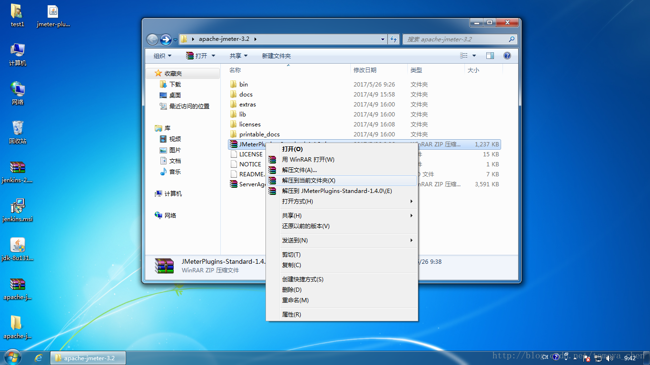Toggle the preview pane icon
Image resolution: width=650 pixels, height=365 pixels.
click(x=490, y=56)
